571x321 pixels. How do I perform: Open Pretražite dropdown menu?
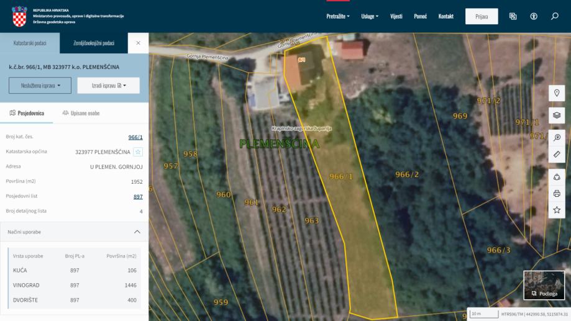[338, 16]
